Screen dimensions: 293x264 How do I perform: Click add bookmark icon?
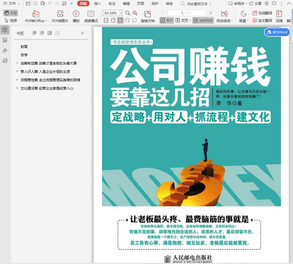[50, 33]
